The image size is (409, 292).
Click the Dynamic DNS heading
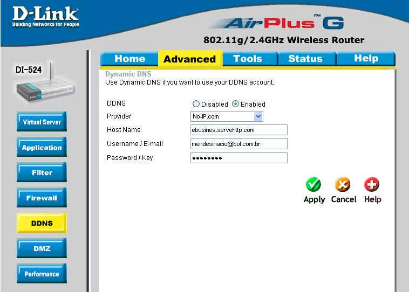[x=128, y=74]
